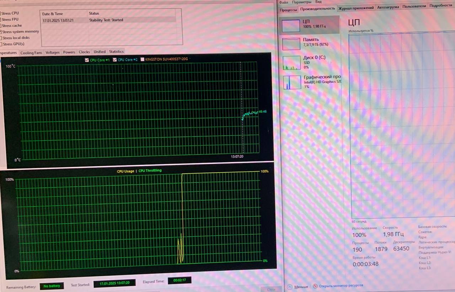Toggle the Stress cache checkbox
Image resolution: width=455 pixels, height=292 pixels.
[x=1, y=26]
